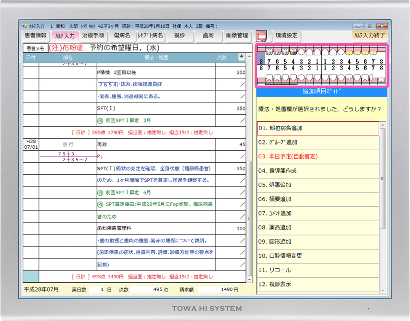Viewport: 410px width, 321px height.
Task: Select the upper left 1 tooth icon
Action: tap(325, 52)
